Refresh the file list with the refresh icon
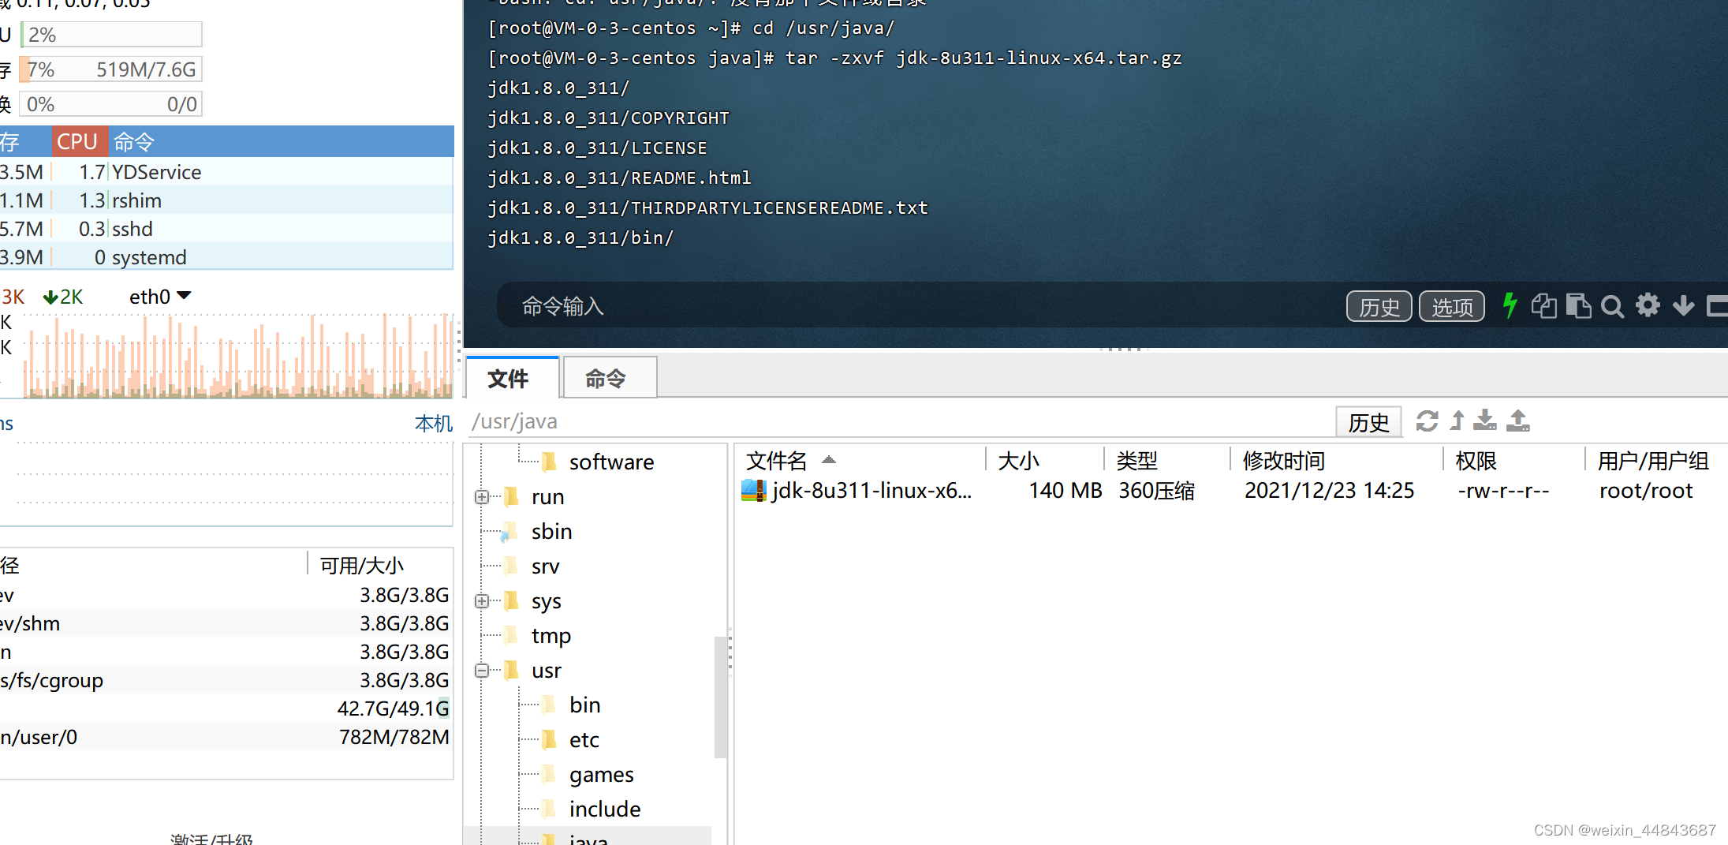 coord(1427,421)
